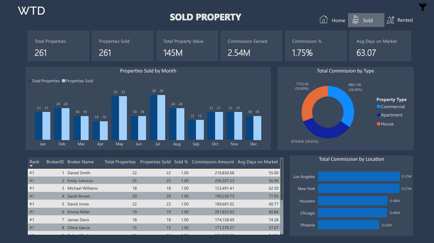The height and width of the screenshot is (243, 434).
Task: Click the Avg Days on Market card
Action: (x=380, y=46)
